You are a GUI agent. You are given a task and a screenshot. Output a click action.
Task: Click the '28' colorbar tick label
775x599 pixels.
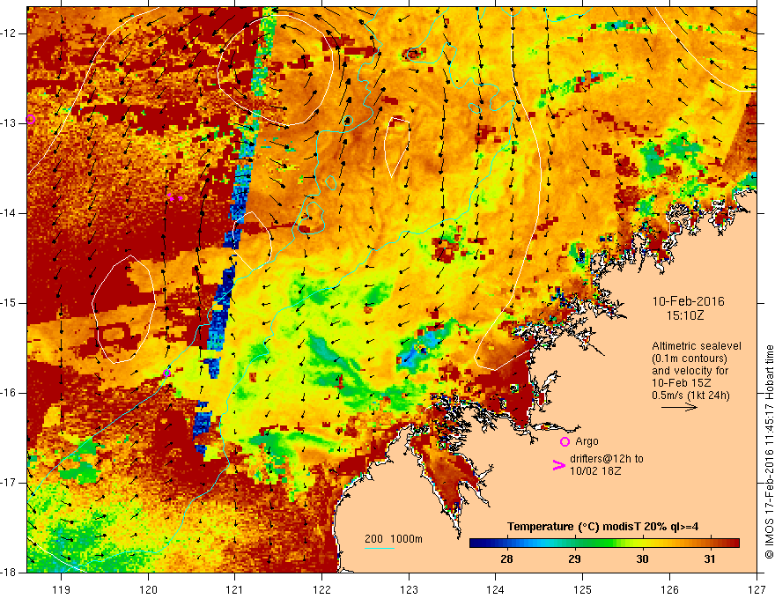pos(506,559)
